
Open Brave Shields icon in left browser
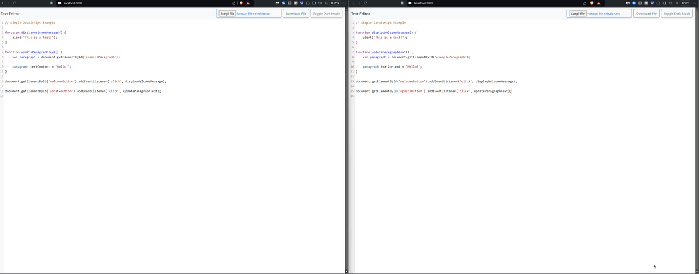[x=241, y=3]
